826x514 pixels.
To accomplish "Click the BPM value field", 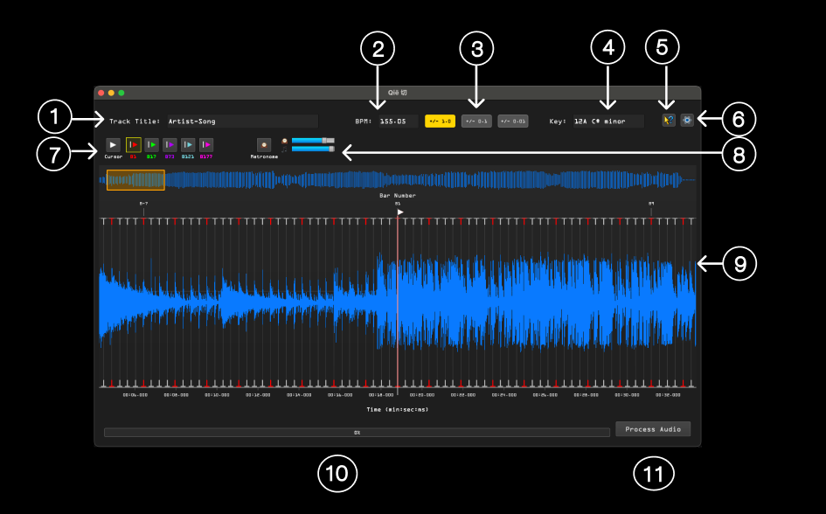I will [x=398, y=122].
